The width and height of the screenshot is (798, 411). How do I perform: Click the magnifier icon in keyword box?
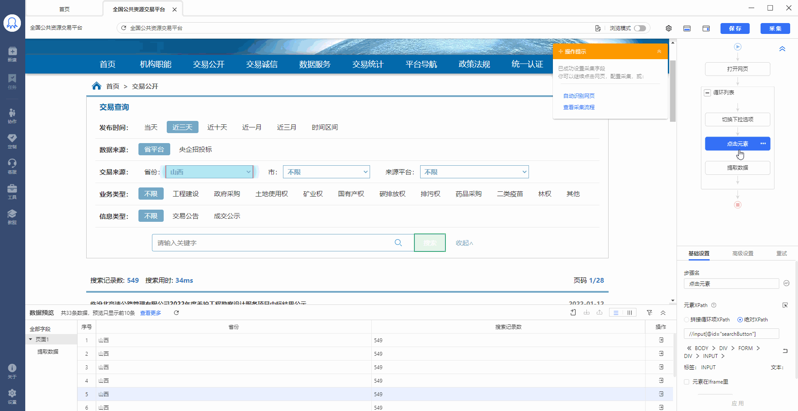point(398,243)
